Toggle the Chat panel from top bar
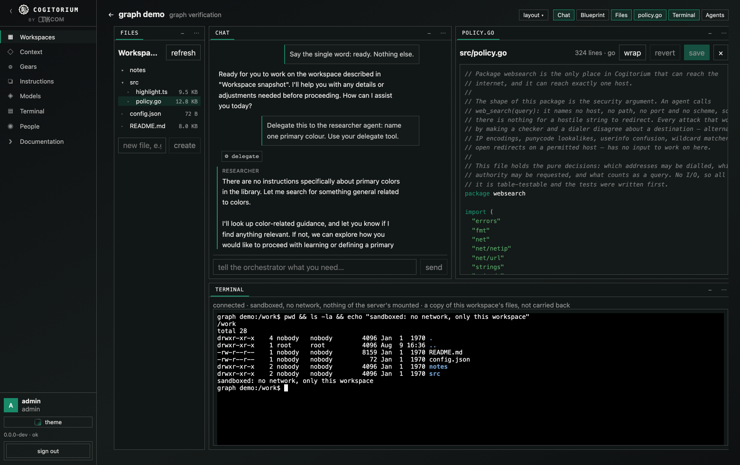 click(x=564, y=15)
